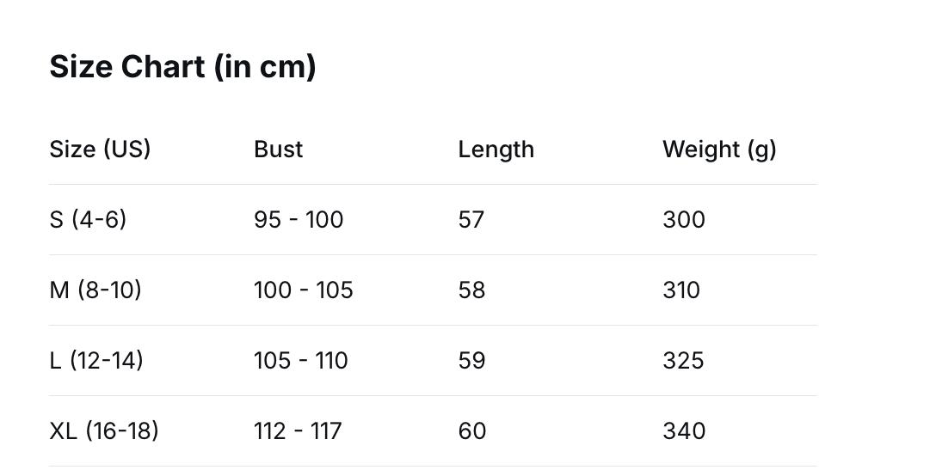Click the 95 - 100 bust value
Screen dimensions: 936x476
[299, 220]
